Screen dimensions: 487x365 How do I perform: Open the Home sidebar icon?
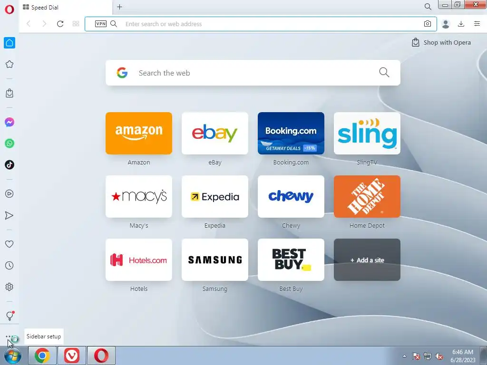(x=10, y=43)
